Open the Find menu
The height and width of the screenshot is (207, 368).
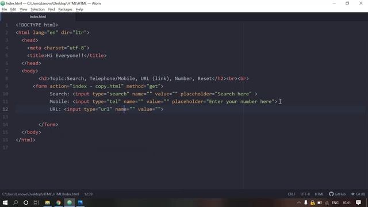51,9
